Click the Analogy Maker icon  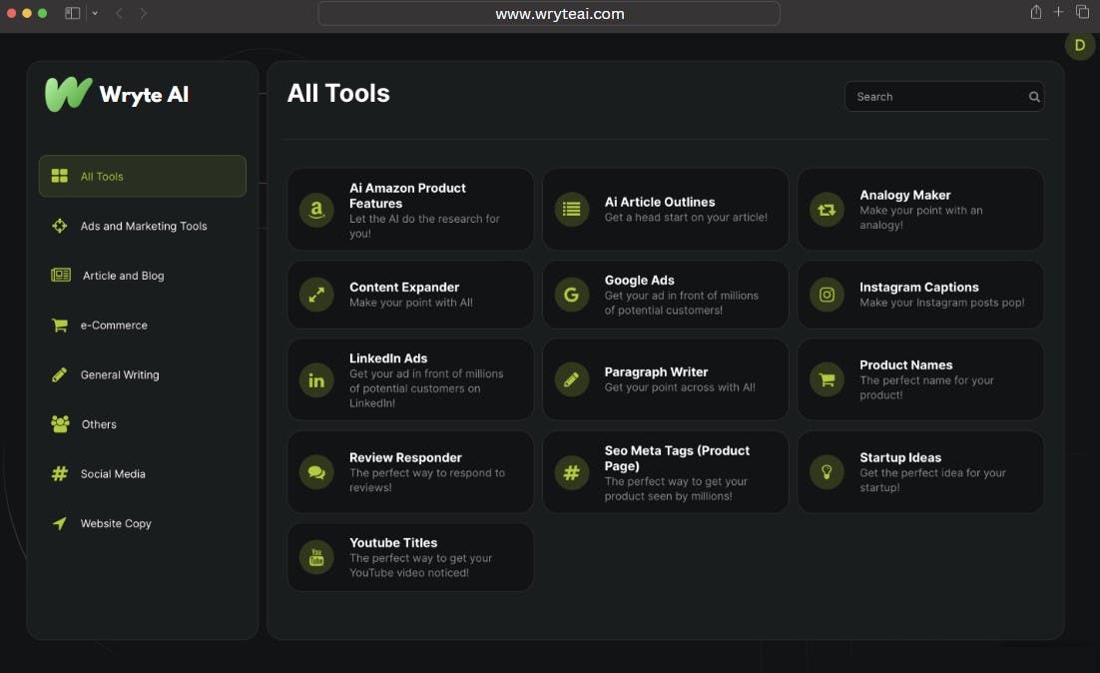point(826,210)
